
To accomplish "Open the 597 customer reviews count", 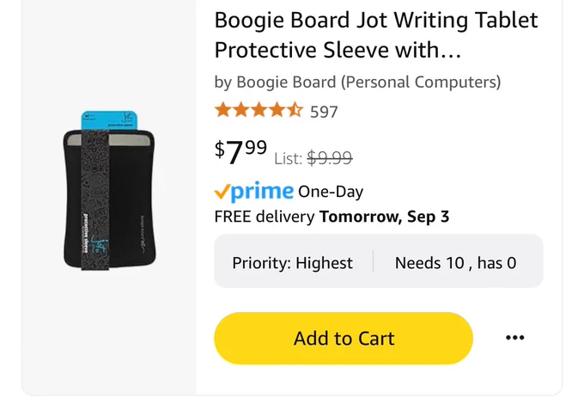I will click(324, 112).
